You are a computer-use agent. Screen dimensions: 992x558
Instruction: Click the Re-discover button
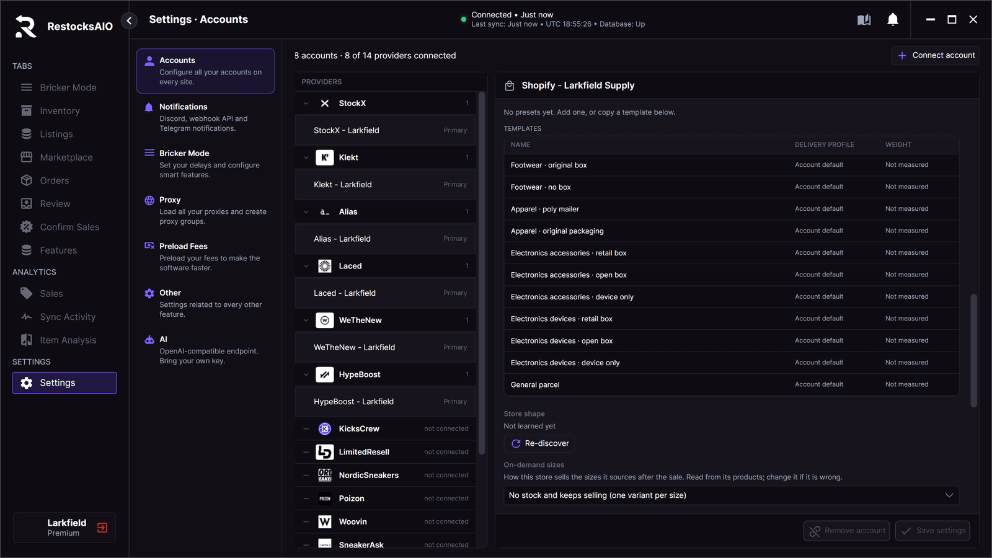539,443
